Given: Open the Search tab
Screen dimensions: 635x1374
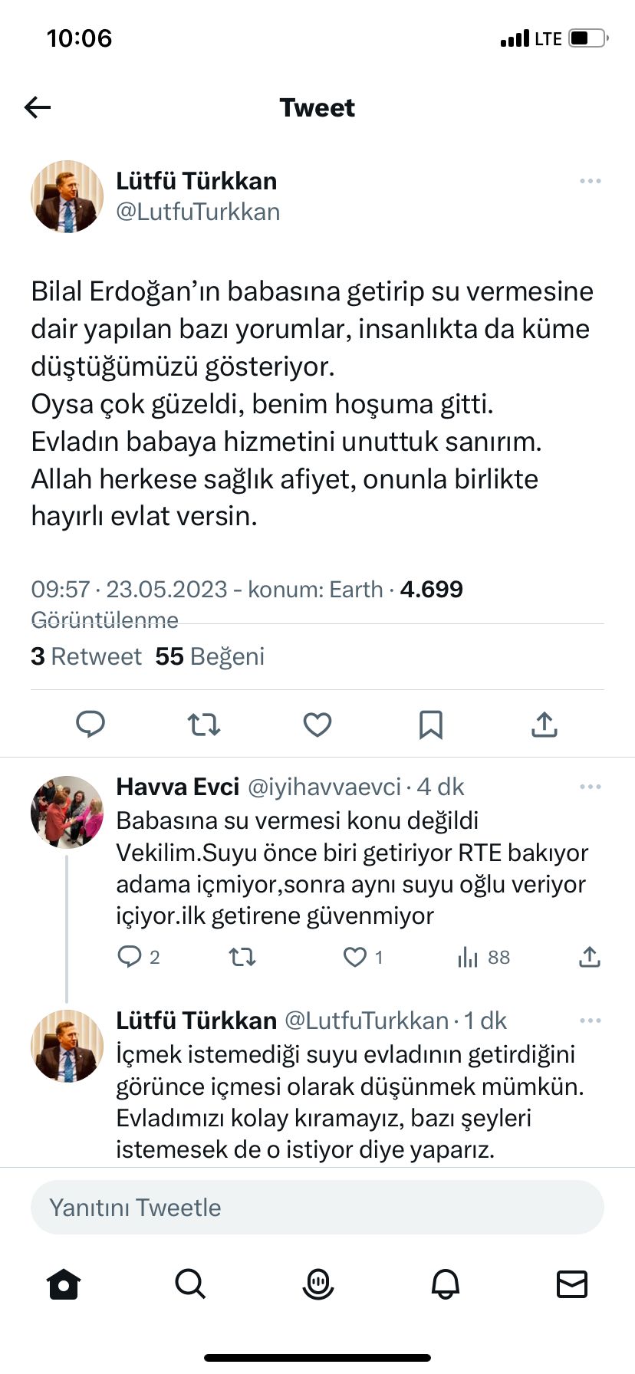Looking at the screenshot, I should click(190, 1284).
